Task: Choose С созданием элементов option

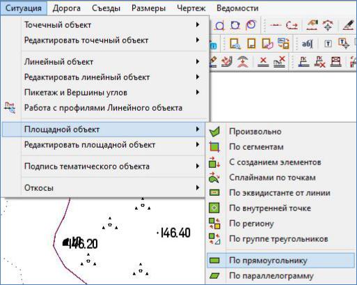Action: click(x=281, y=162)
